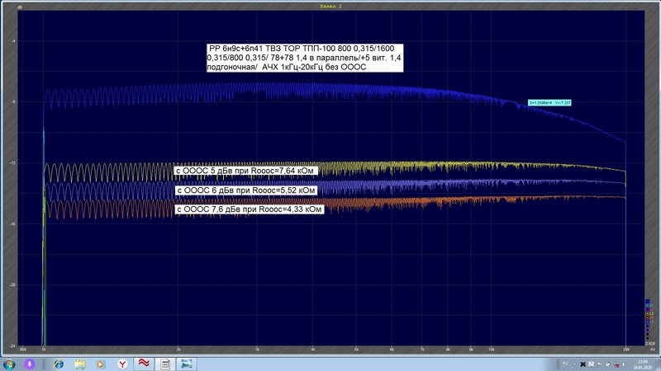
Task: Open the media player taskbar icon
Action: pyautogui.click(x=100, y=364)
